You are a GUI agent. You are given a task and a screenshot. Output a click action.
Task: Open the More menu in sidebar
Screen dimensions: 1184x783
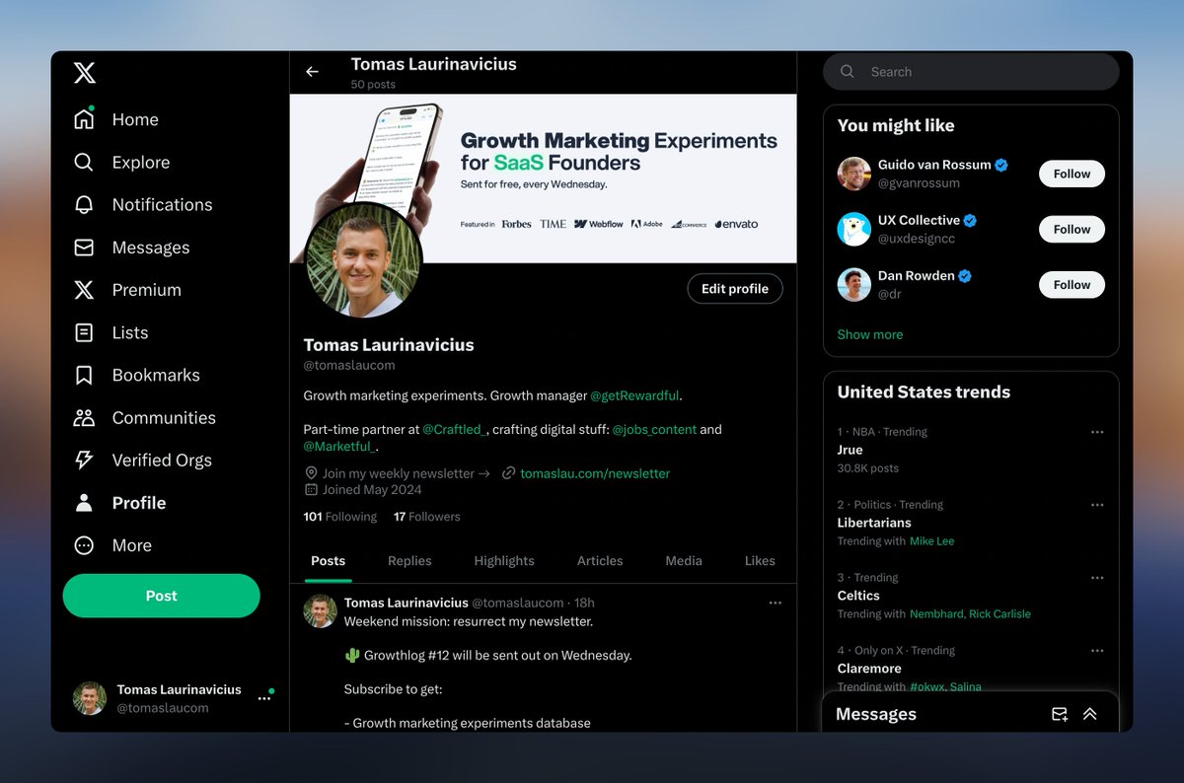[112, 545]
